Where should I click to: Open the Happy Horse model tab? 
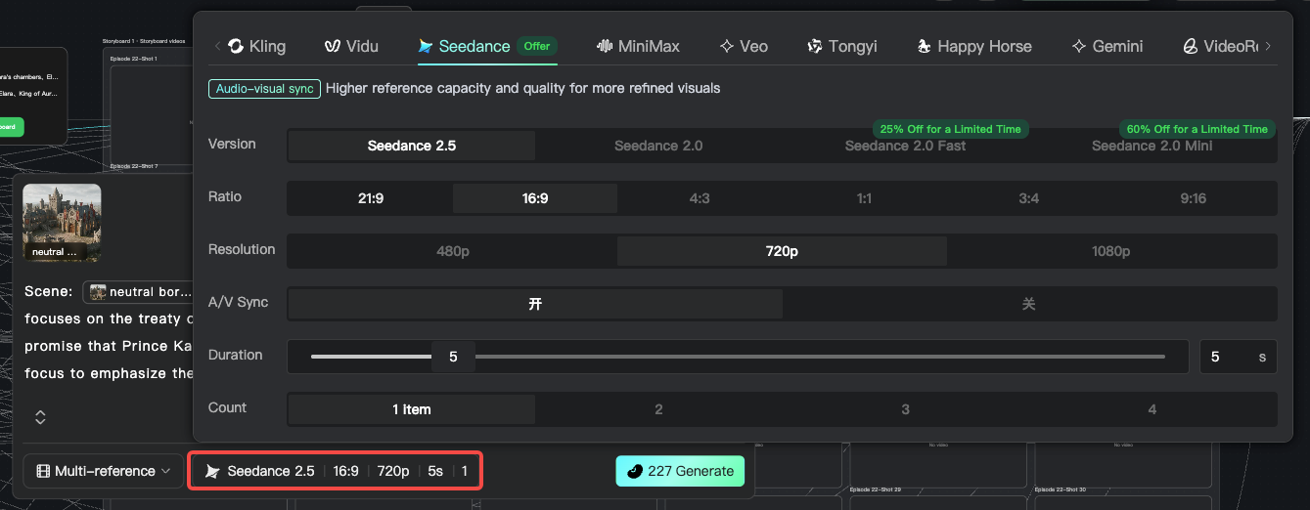[x=973, y=46]
